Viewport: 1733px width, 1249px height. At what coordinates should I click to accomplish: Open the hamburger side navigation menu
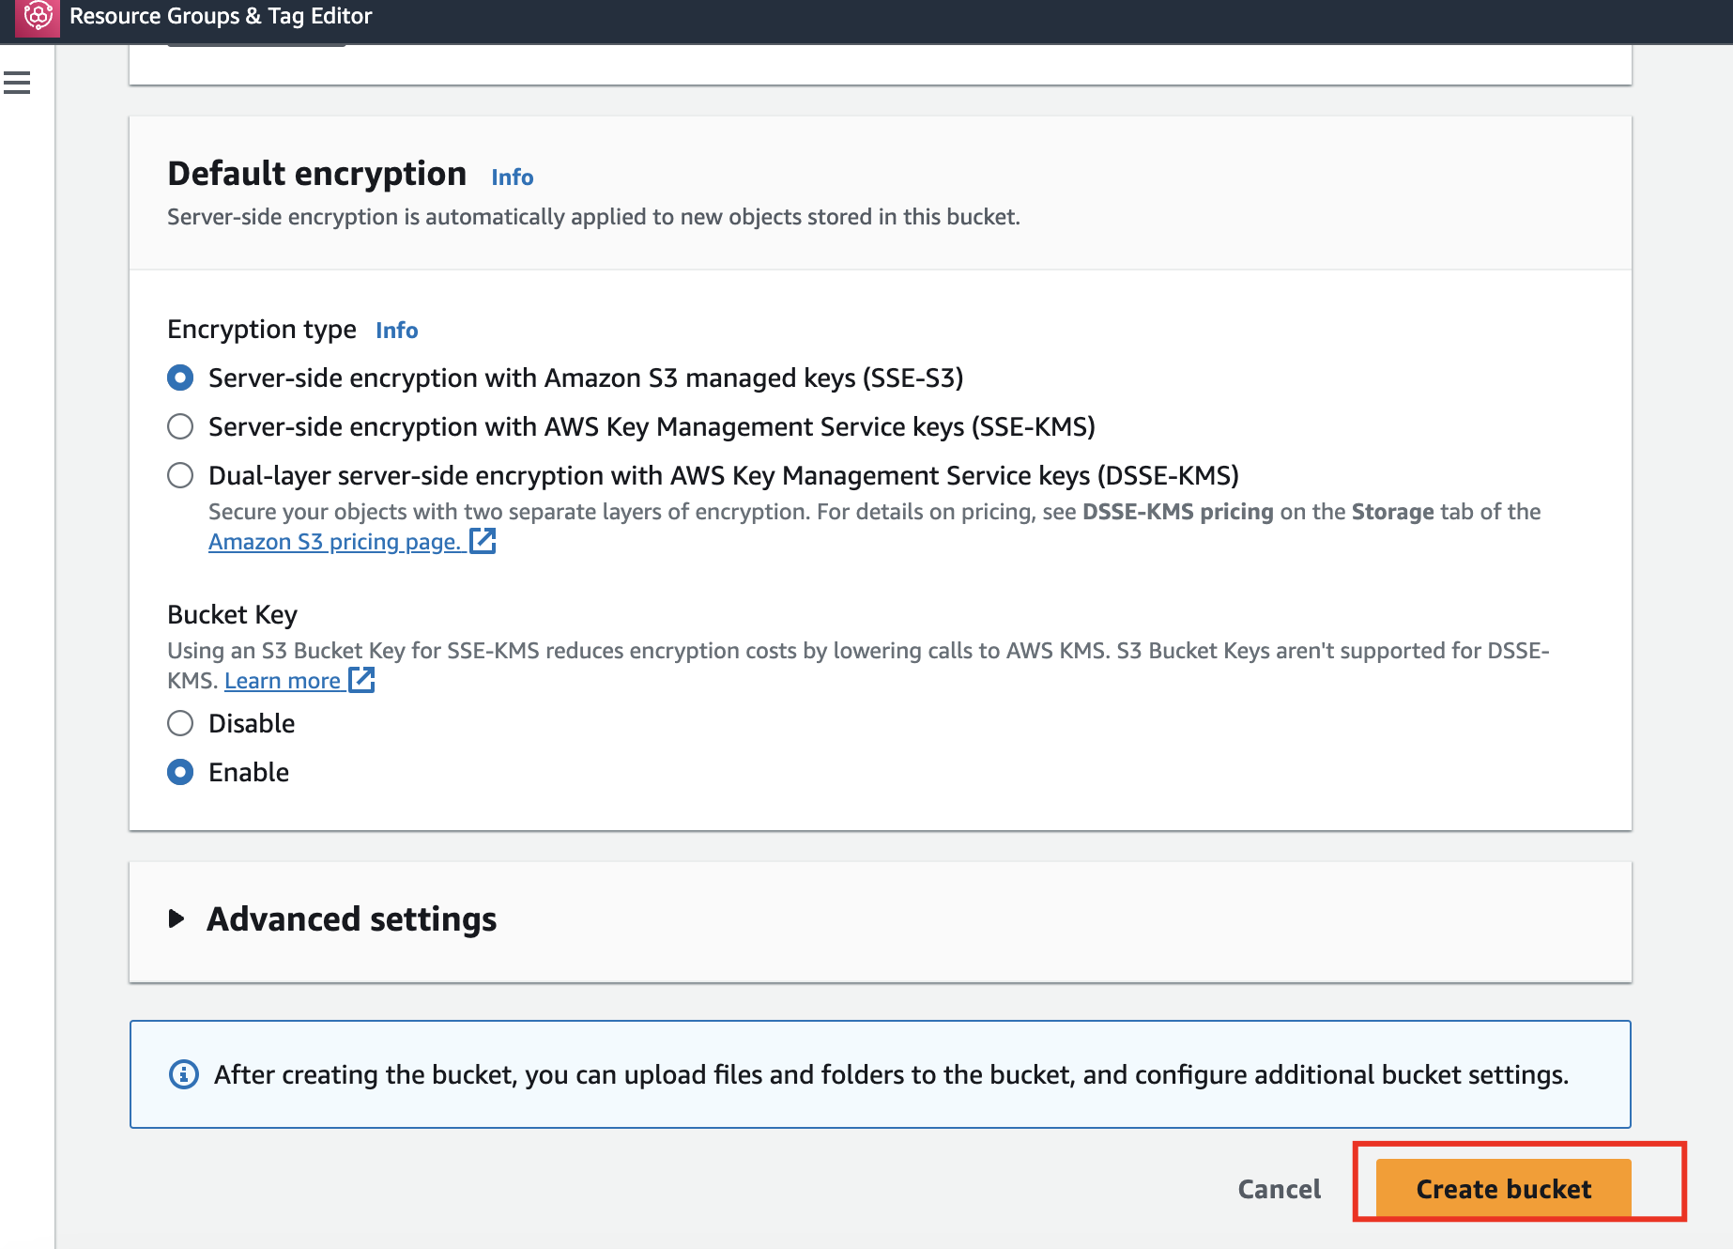17,84
